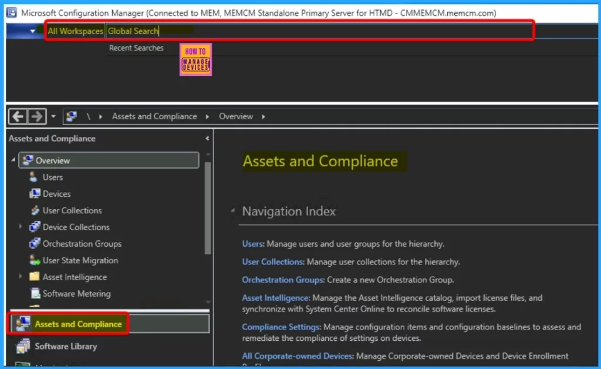The height and width of the screenshot is (369, 601).
Task: Switch to the Assets and Compliance workspace
Action: point(110,324)
